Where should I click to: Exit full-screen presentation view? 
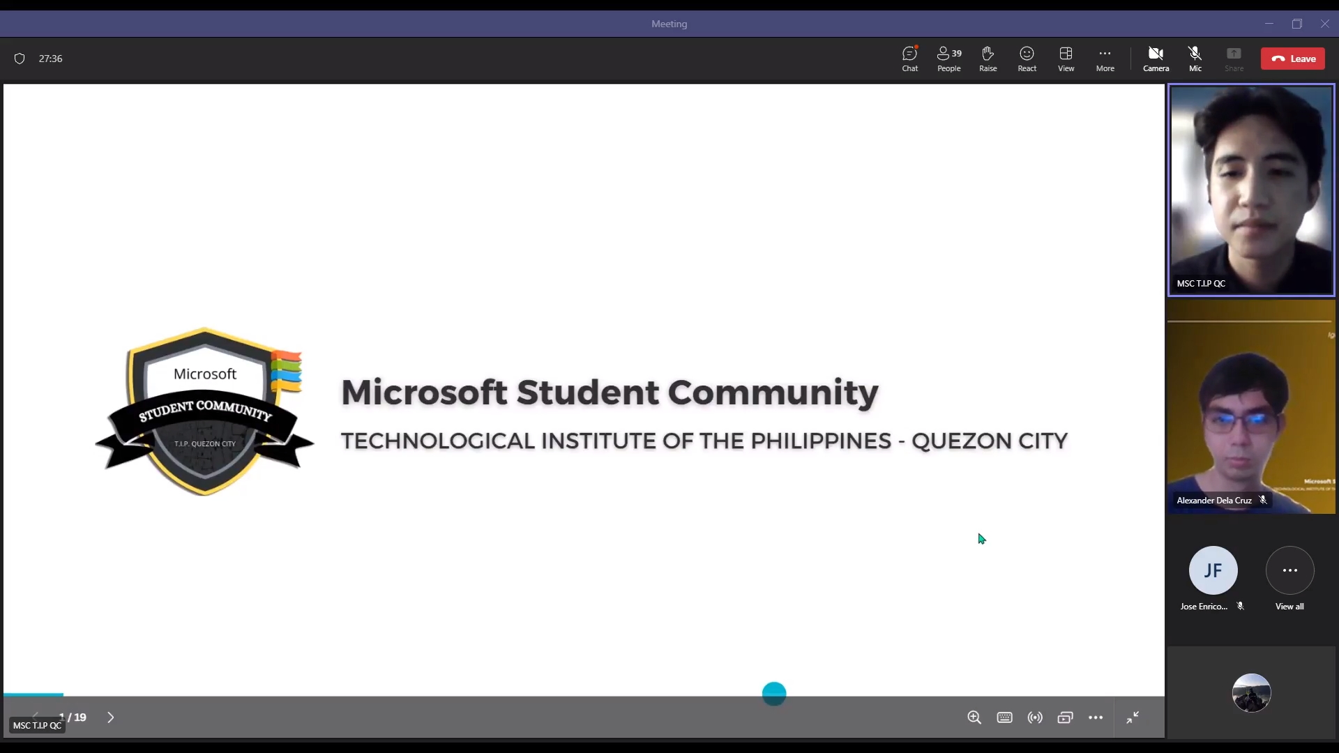1133,717
